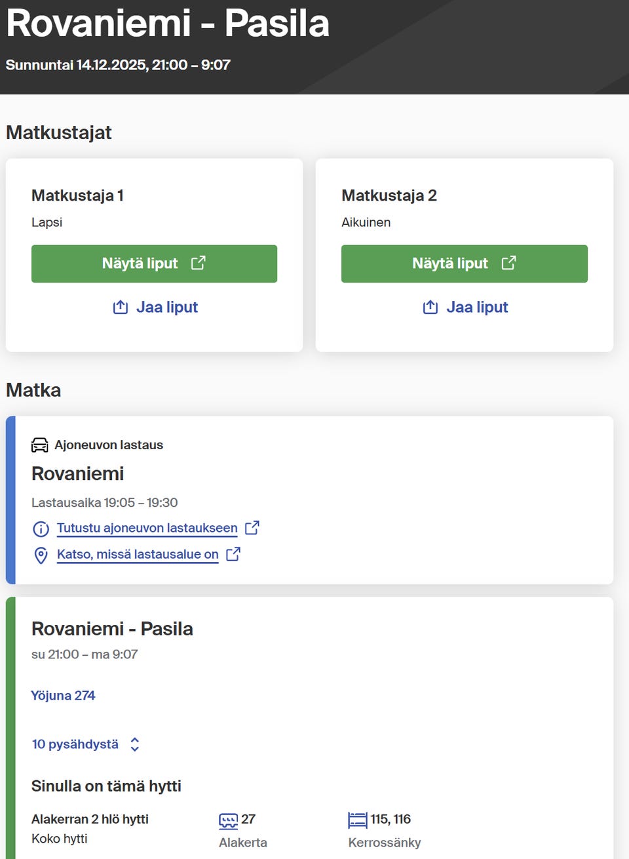Click external link icon on Matkustaja 2 button
This screenshot has height=859, width=629.
pos(509,263)
